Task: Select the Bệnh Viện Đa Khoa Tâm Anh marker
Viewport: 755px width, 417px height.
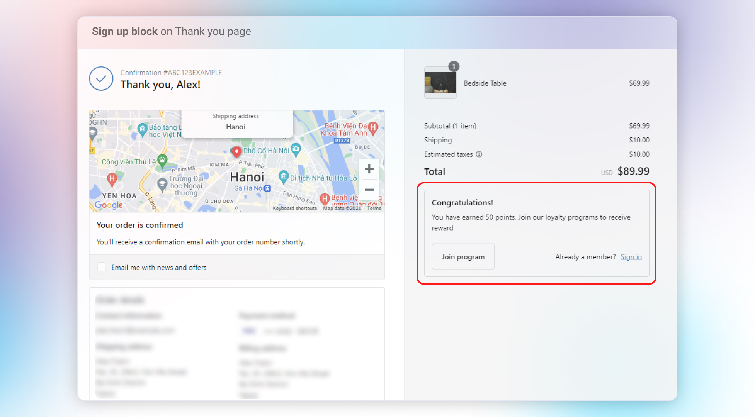Action: pyautogui.click(x=373, y=128)
